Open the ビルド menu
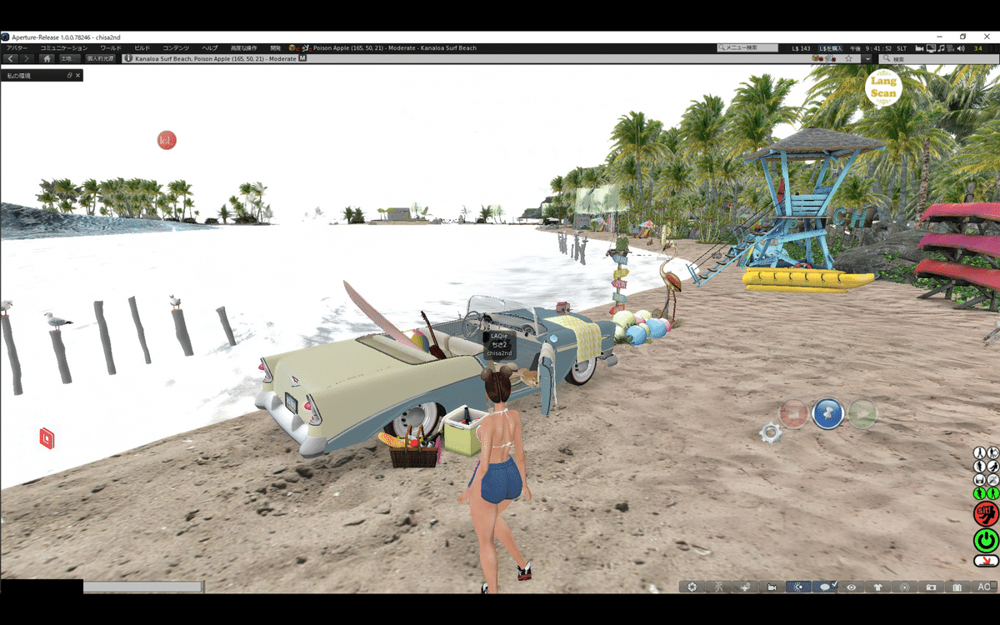1000x625 pixels. pos(140,47)
